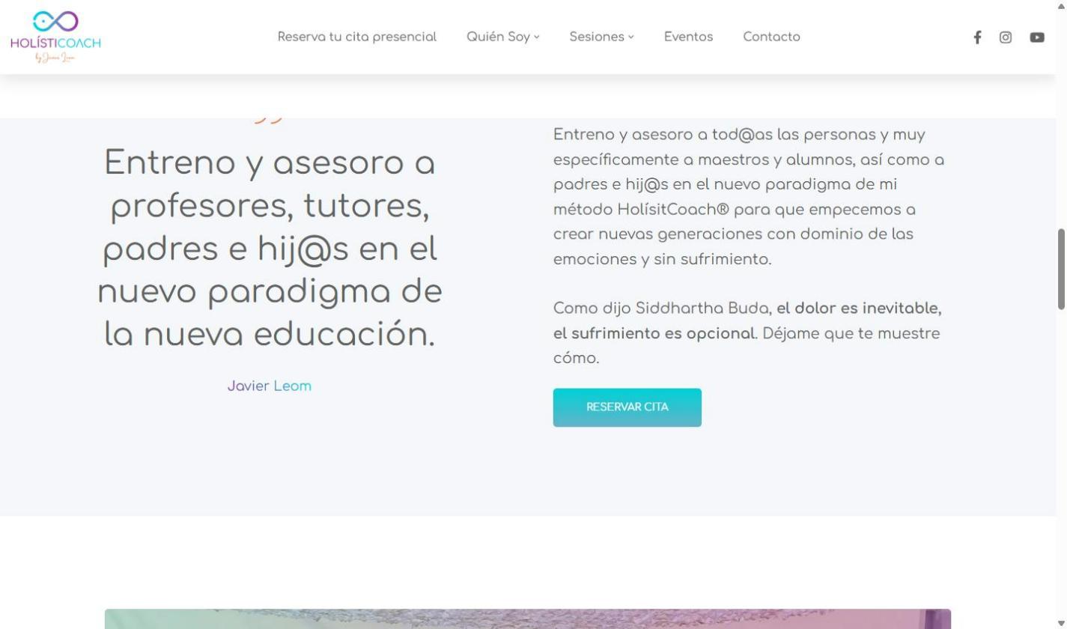
Task: Go to the Eventos page
Action: pyautogui.click(x=688, y=37)
